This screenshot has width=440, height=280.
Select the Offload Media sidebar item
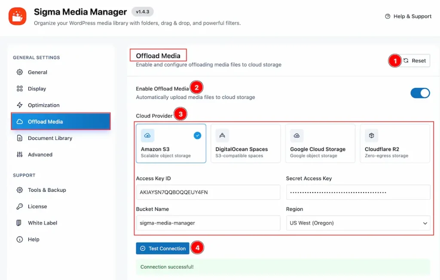[61, 121]
